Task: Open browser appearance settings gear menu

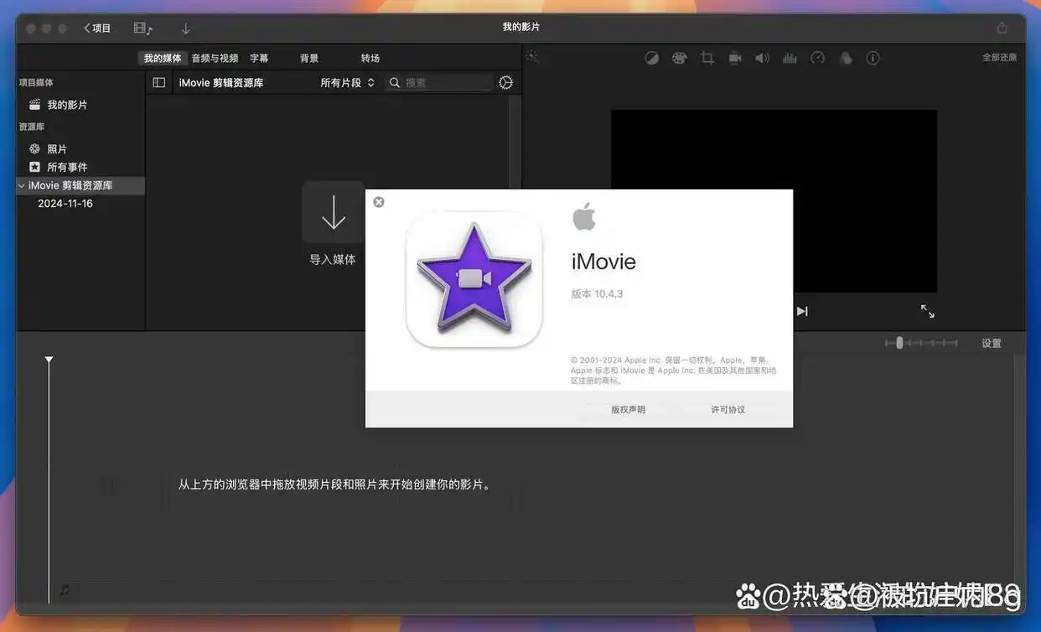Action: click(x=505, y=82)
